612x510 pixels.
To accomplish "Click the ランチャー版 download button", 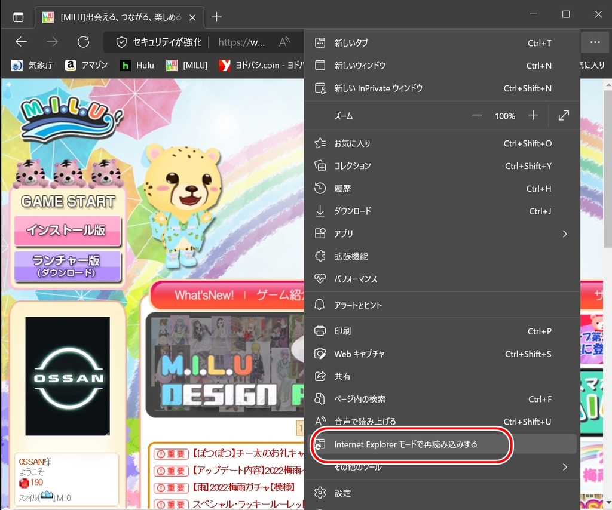I will click(68, 266).
